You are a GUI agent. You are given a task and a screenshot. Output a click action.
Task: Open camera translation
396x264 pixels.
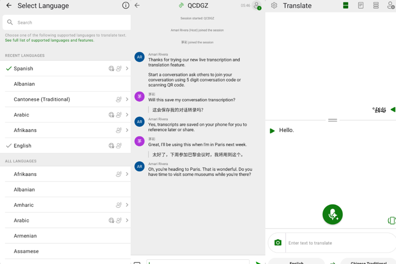click(278, 243)
